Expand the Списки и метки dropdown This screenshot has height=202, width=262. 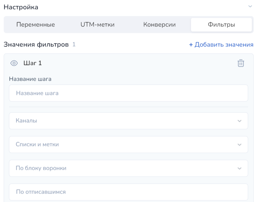click(123, 145)
